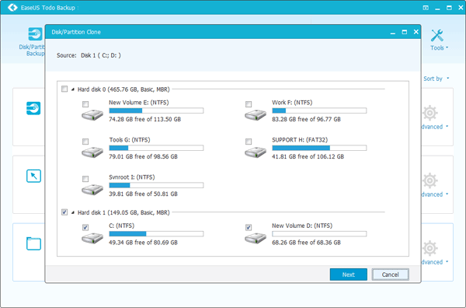This screenshot has width=466, height=308.
Task: Click SUPPORT H: usage bar
Action: tap(319, 148)
